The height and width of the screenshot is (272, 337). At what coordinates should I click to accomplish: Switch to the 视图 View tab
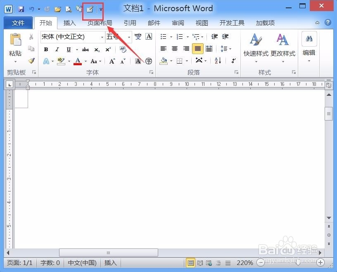pyautogui.click(x=202, y=23)
